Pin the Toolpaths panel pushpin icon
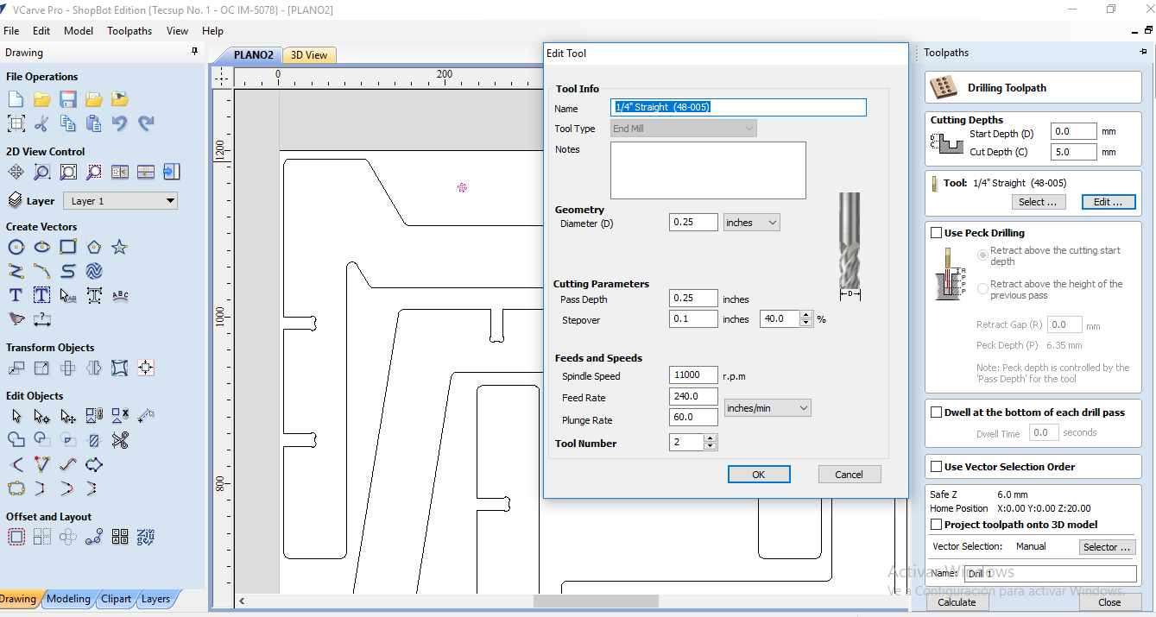Viewport: 1156px width, 617px height. pyautogui.click(x=1144, y=53)
